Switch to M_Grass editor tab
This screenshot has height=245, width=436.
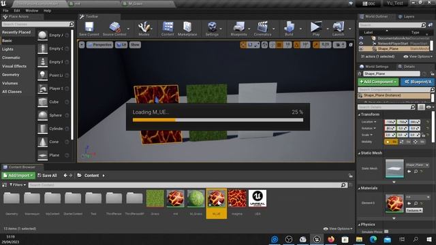click(x=136, y=3)
